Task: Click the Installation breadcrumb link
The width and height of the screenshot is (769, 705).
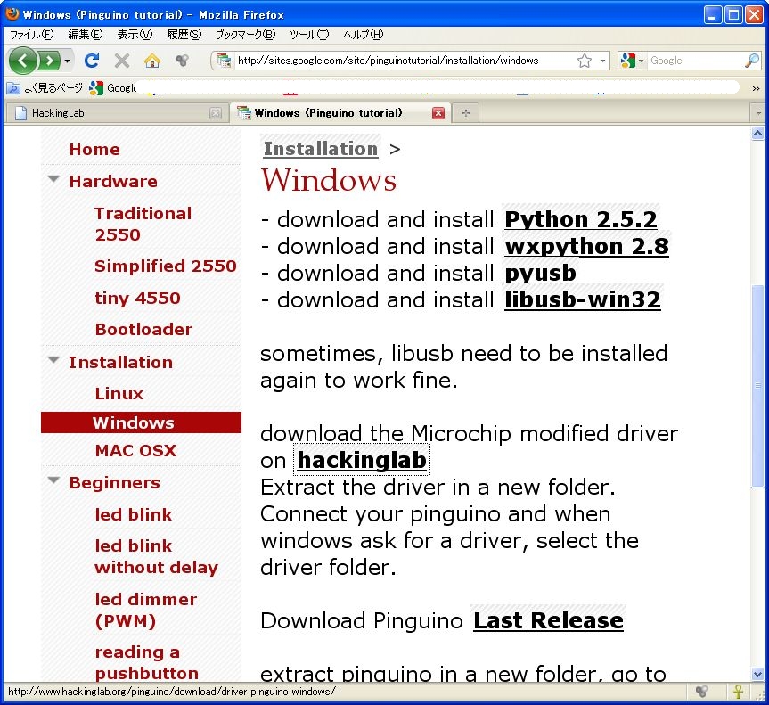Action: click(x=321, y=149)
